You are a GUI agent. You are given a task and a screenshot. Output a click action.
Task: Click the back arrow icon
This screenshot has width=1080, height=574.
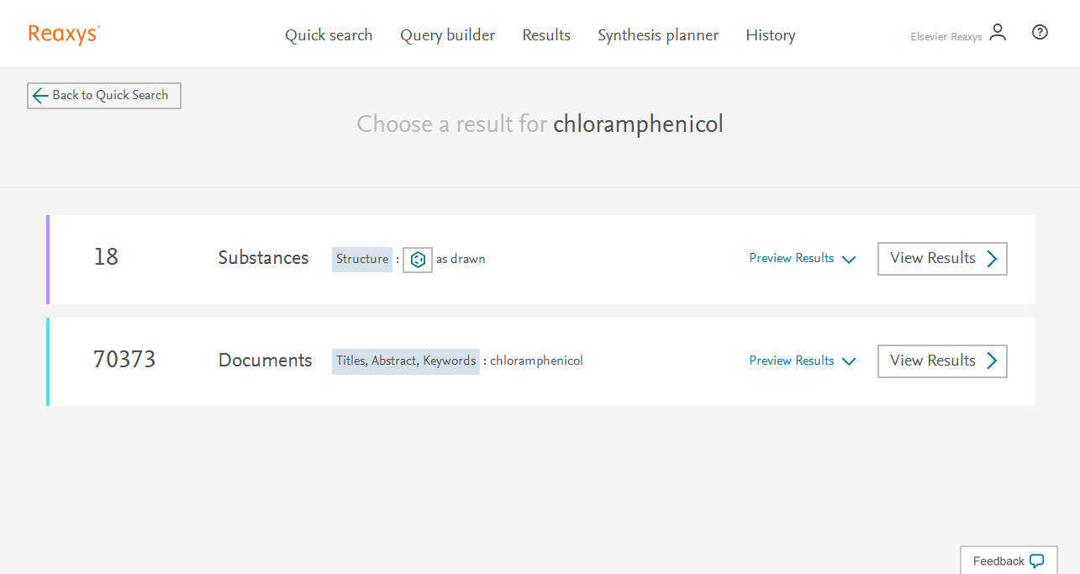pyautogui.click(x=40, y=96)
